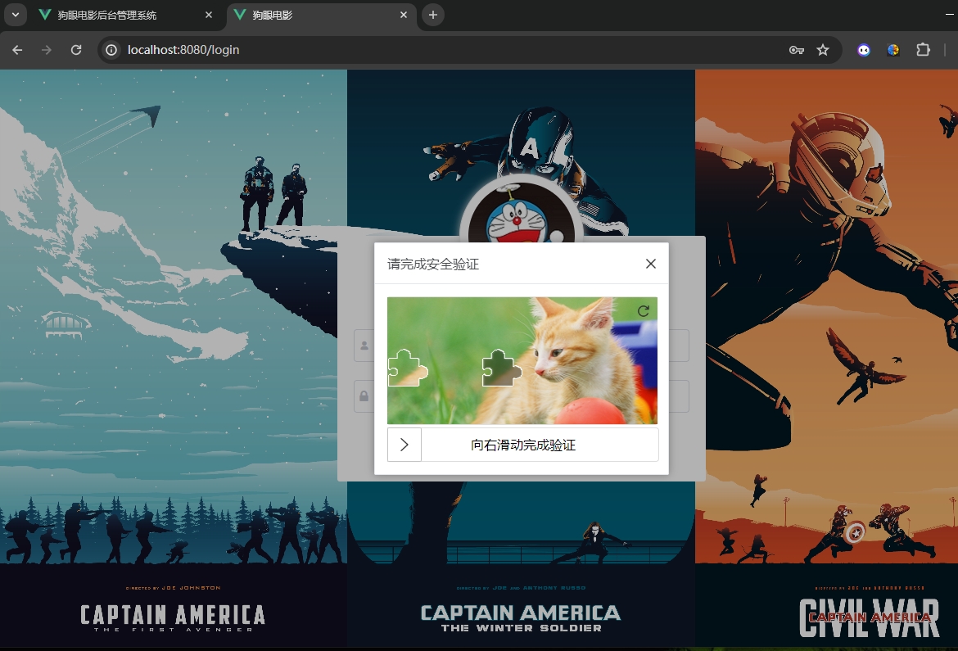
Task: Click the puzzle target slot near the cat
Action: point(502,368)
